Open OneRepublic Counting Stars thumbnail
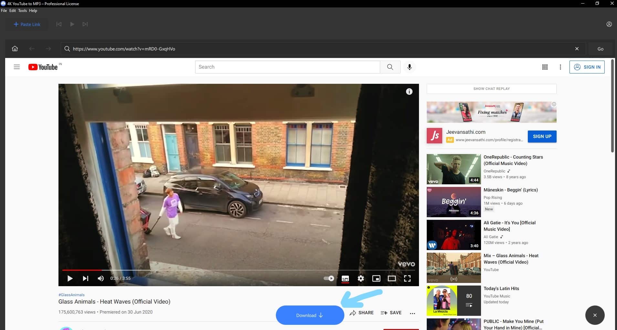The height and width of the screenshot is (330, 617). (454, 169)
